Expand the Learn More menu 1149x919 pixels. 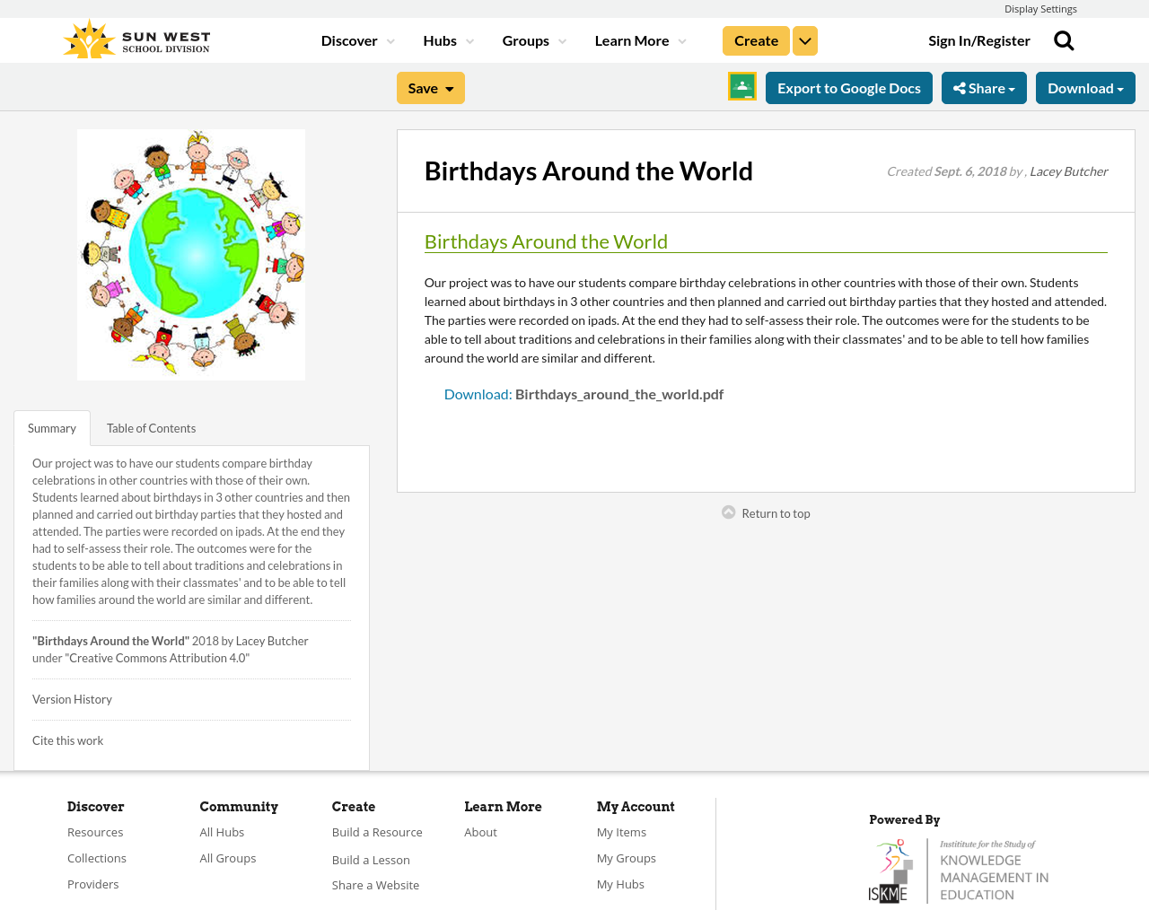click(639, 39)
